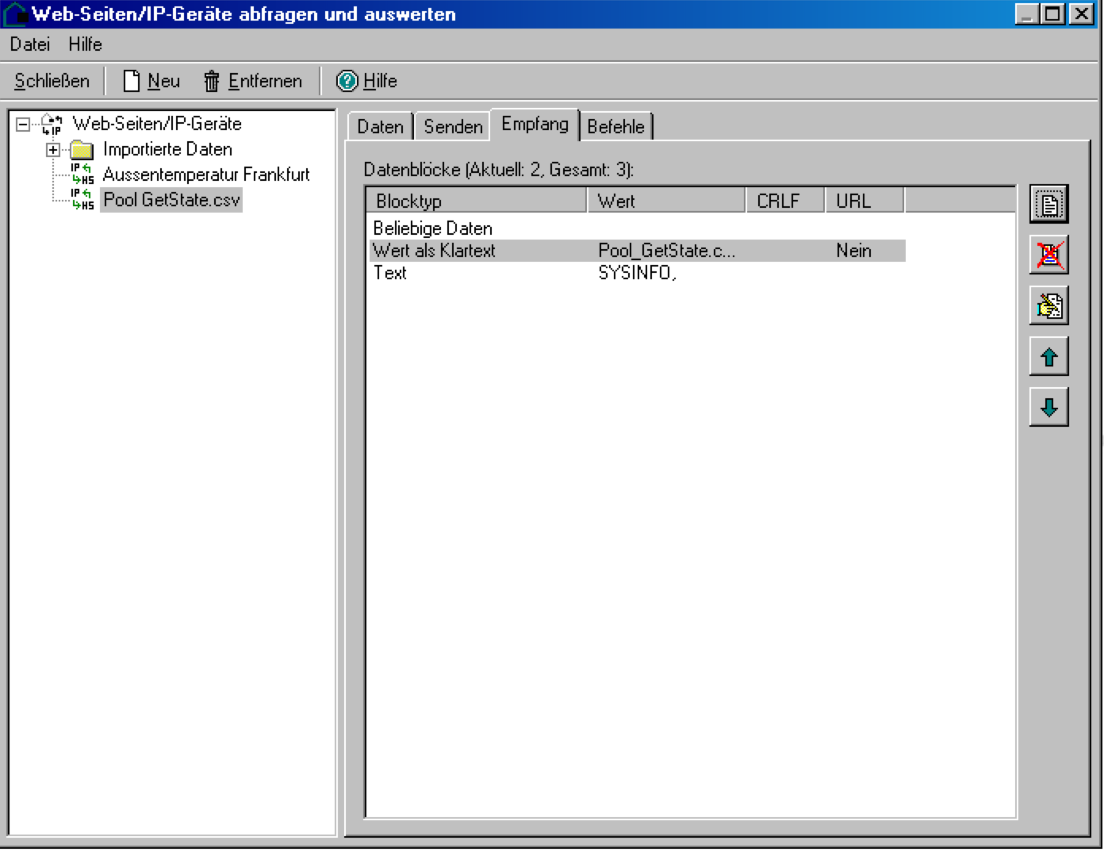Select the Text block row
Viewport: 1104px width, 852px height.
(x=637, y=273)
